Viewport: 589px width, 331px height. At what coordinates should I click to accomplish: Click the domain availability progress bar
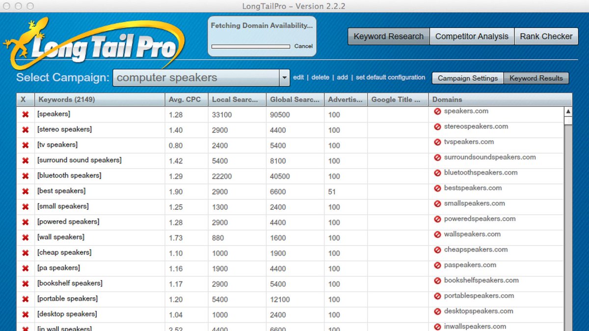[x=251, y=47]
